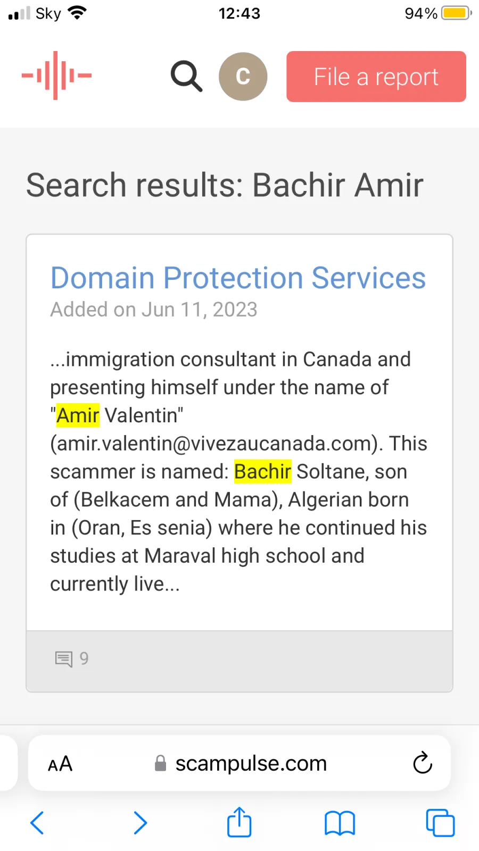Click the highlighted Bachir keyword
479x851 pixels.
[x=262, y=472]
